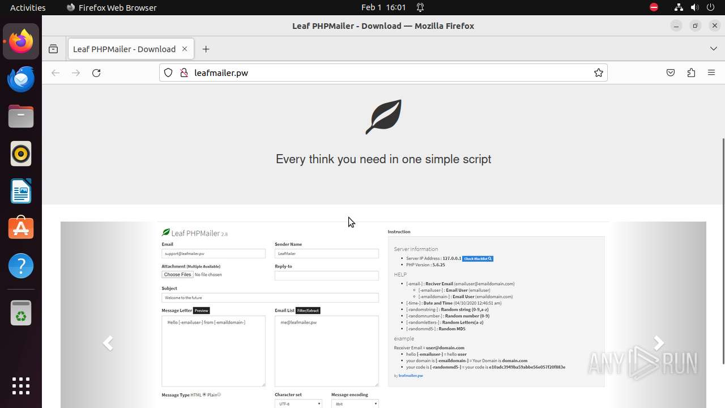Open the network status tray icon

pos(679,7)
